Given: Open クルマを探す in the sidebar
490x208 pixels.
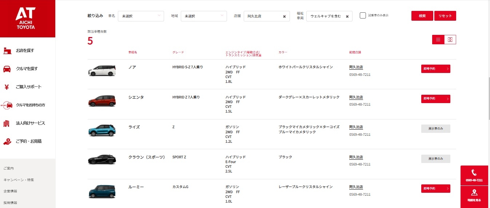Looking at the screenshot, I should 28,69.
